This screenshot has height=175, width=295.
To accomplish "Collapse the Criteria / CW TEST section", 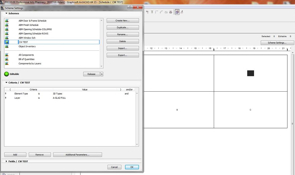I will (6, 82).
